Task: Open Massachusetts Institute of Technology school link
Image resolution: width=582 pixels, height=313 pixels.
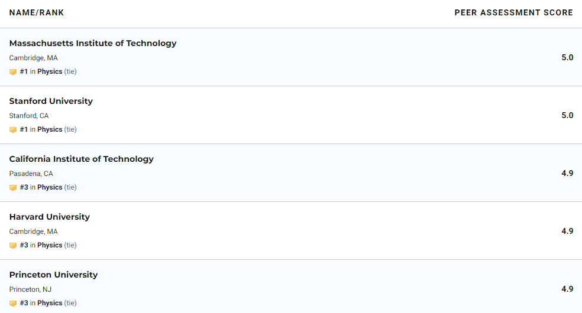Action: click(93, 43)
